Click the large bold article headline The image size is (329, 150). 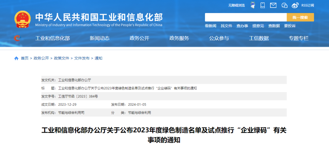pyautogui.click(x=164, y=135)
